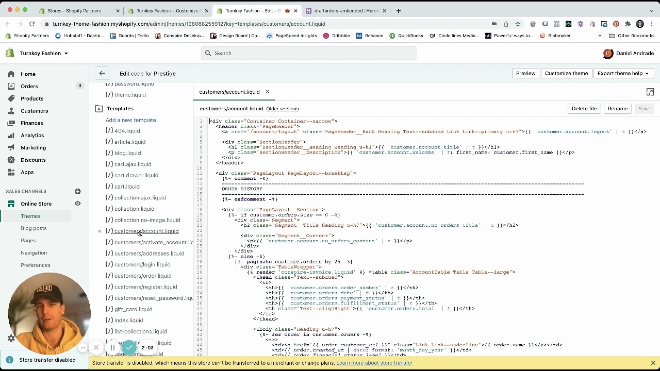660x371 pixels.
Task: Click the disabled Save button
Action: (x=644, y=109)
